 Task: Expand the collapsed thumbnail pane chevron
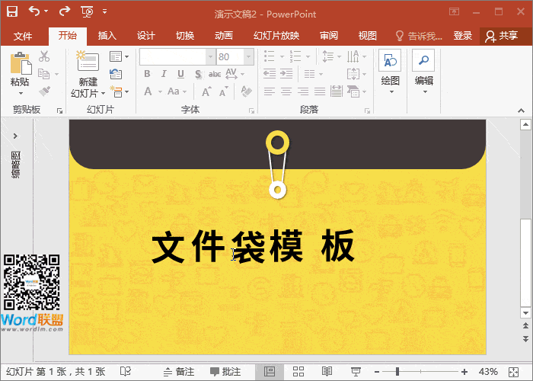(15, 135)
